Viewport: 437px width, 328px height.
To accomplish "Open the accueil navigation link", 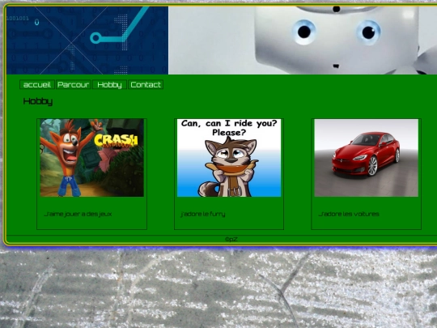I will point(37,84).
